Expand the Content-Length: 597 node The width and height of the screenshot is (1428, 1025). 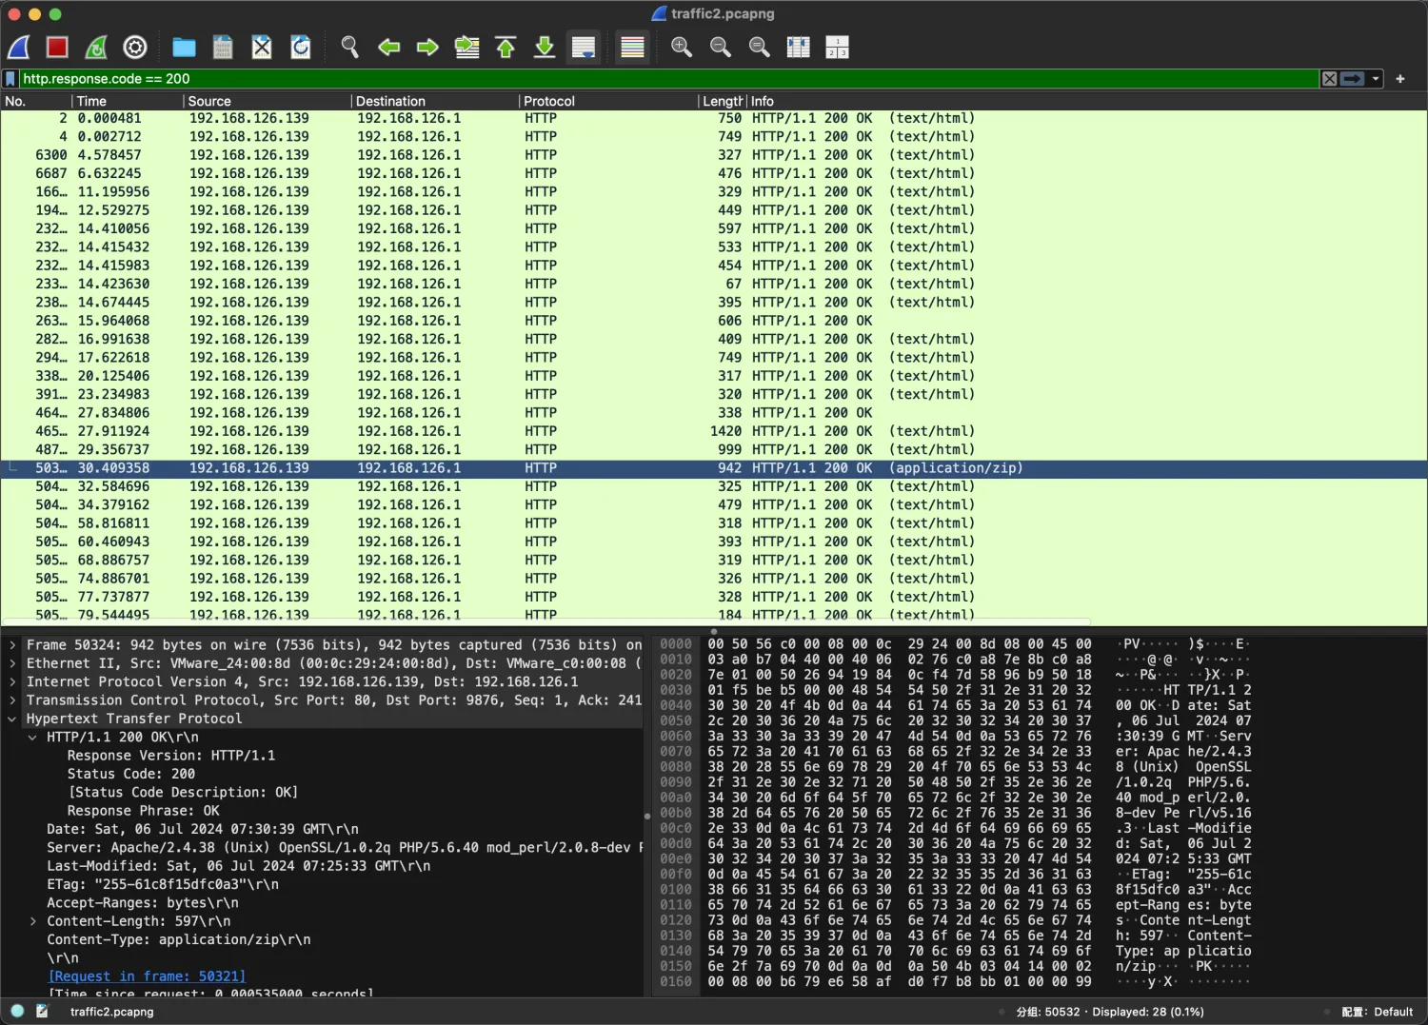tap(32, 921)
